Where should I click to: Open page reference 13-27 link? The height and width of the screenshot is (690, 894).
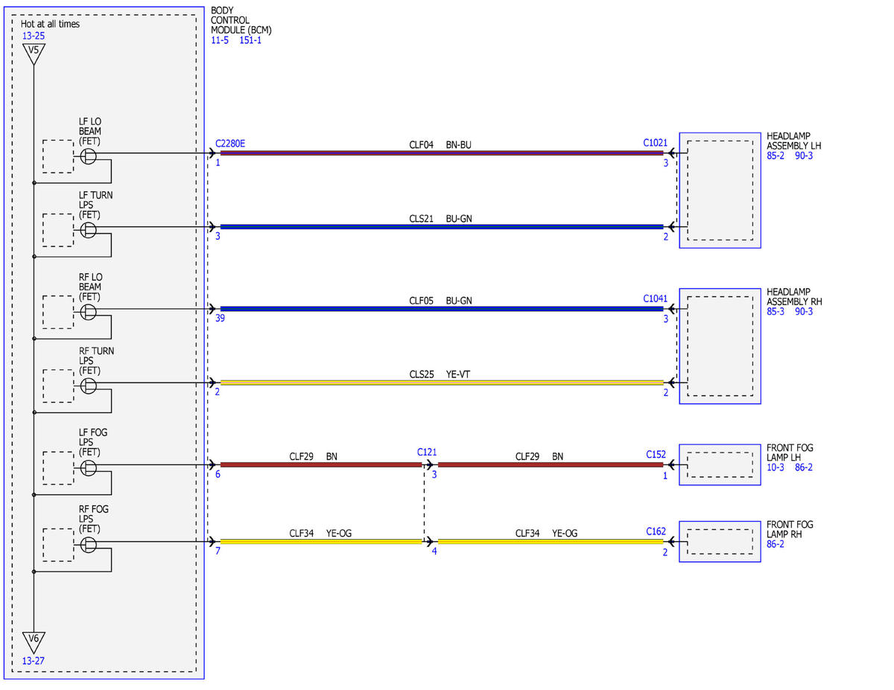click(x=33, y=660)
